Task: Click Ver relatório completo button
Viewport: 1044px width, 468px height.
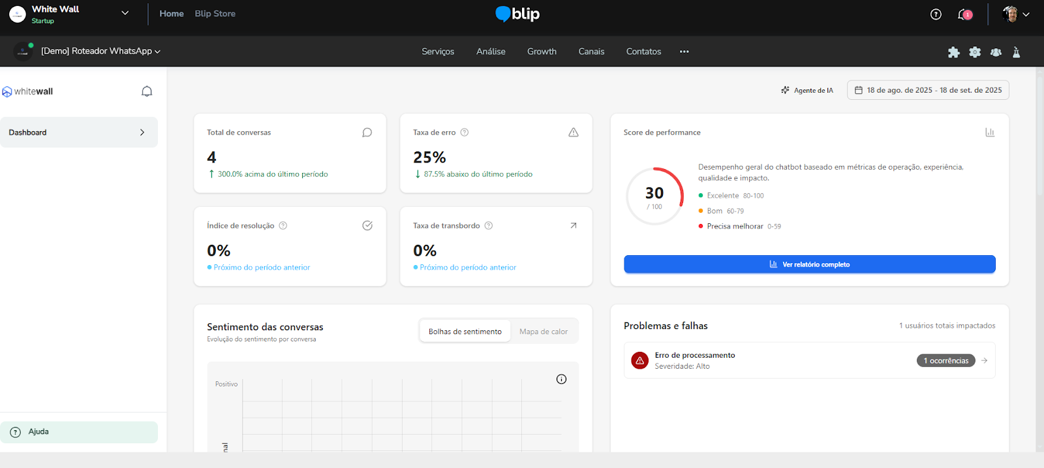Action: point(809,264)
